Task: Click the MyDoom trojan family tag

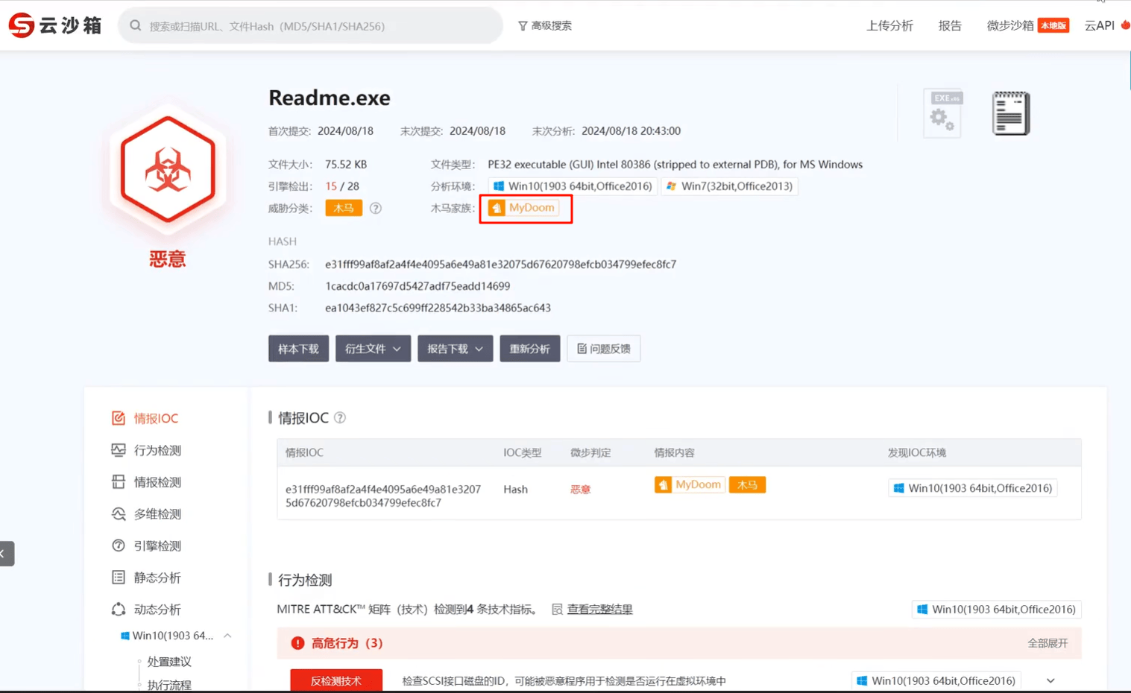Action: click(523, 208)
